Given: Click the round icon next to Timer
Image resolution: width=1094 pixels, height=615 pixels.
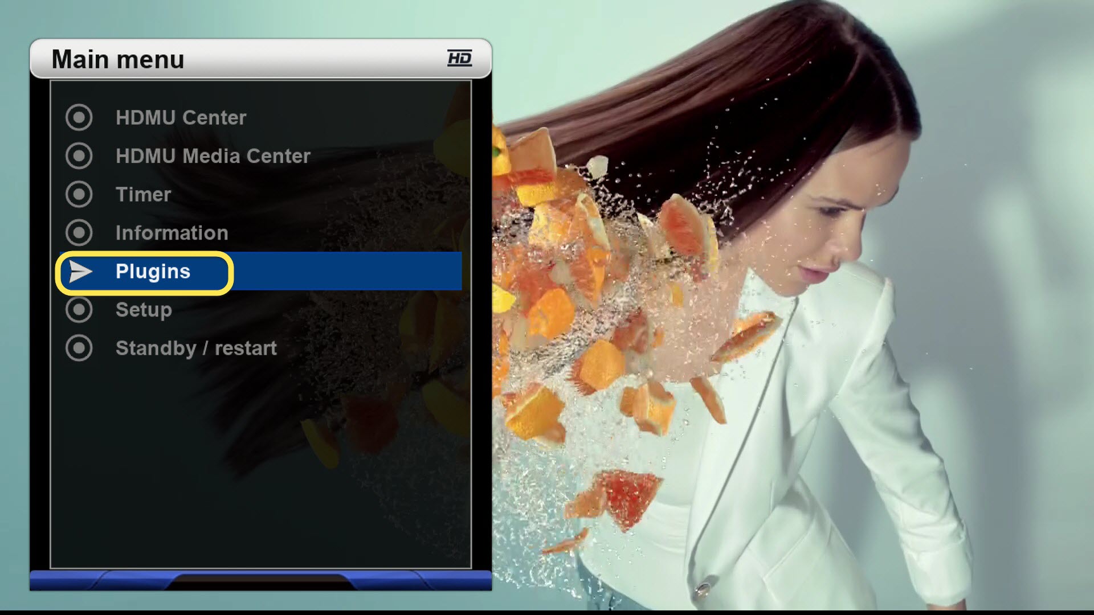Looking at the screenshot, I should pyautogui.click(x=79, y=194).
